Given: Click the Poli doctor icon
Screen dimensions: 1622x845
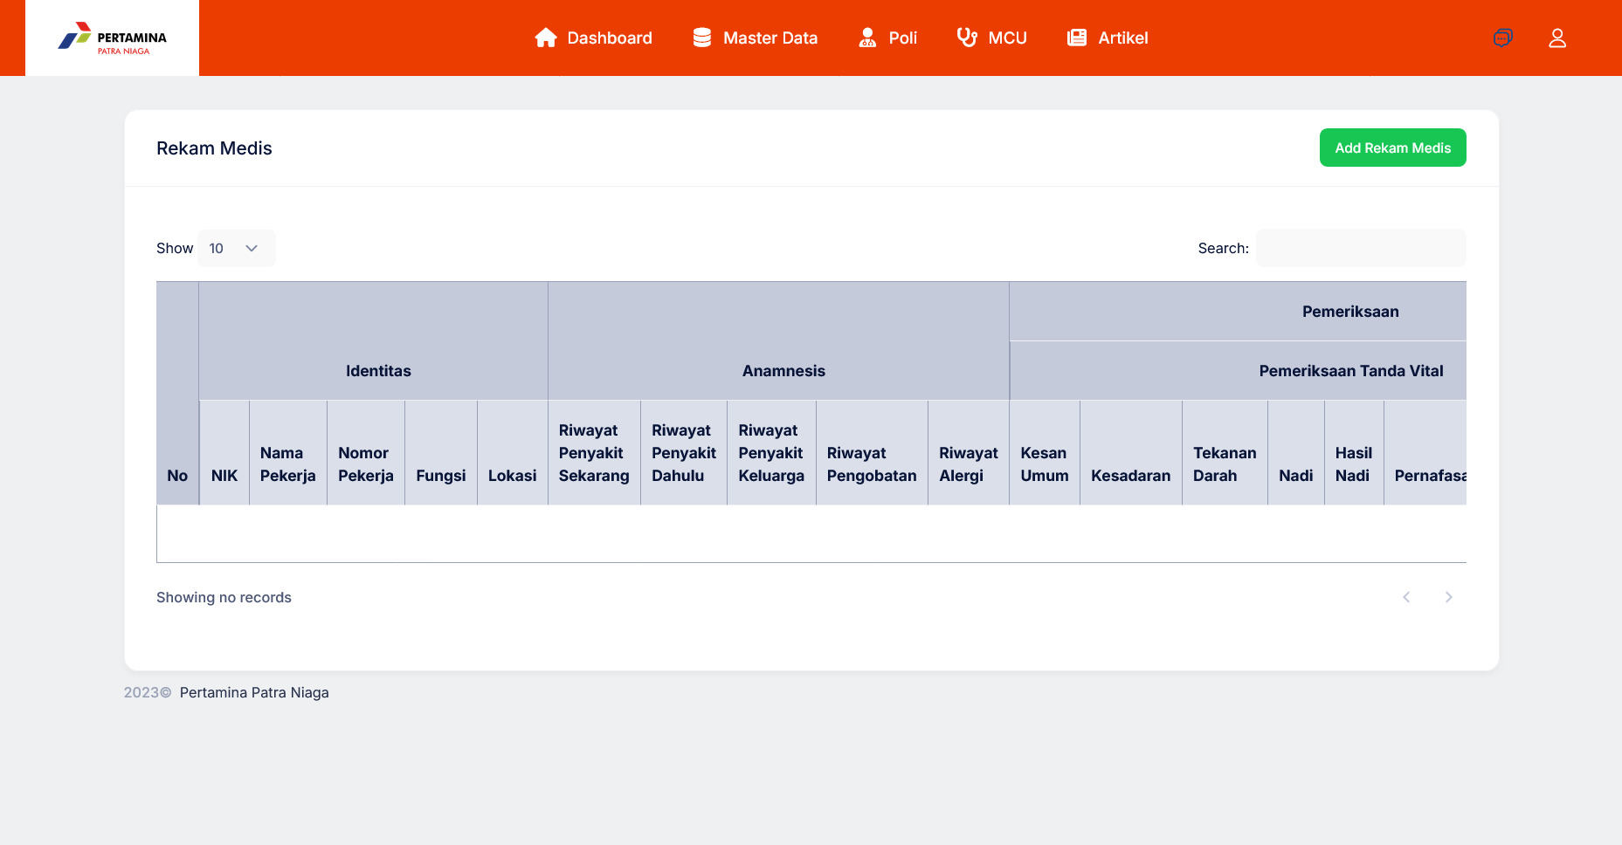Looking at the screenshot, I should point(867,38).
